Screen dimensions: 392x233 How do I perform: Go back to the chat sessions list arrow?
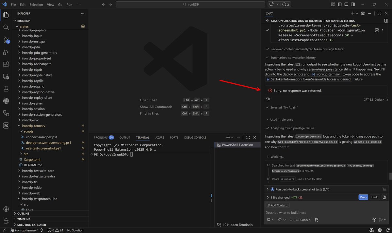point(268,20)
